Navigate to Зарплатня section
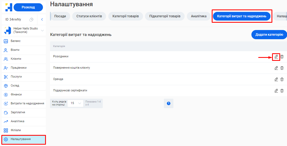This screenshot has height=146, width=287. tap(18, 112)
